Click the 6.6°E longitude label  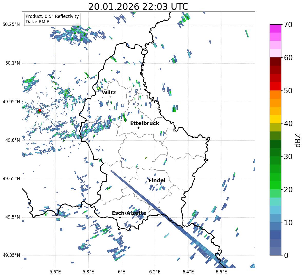tap(221, 272)
